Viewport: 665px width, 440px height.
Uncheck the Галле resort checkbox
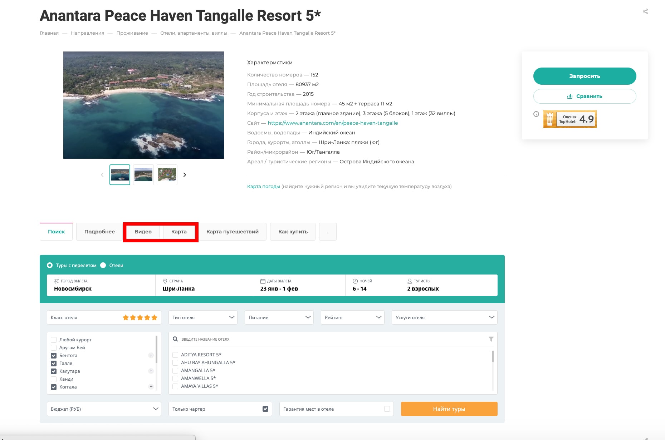point(54,363)
